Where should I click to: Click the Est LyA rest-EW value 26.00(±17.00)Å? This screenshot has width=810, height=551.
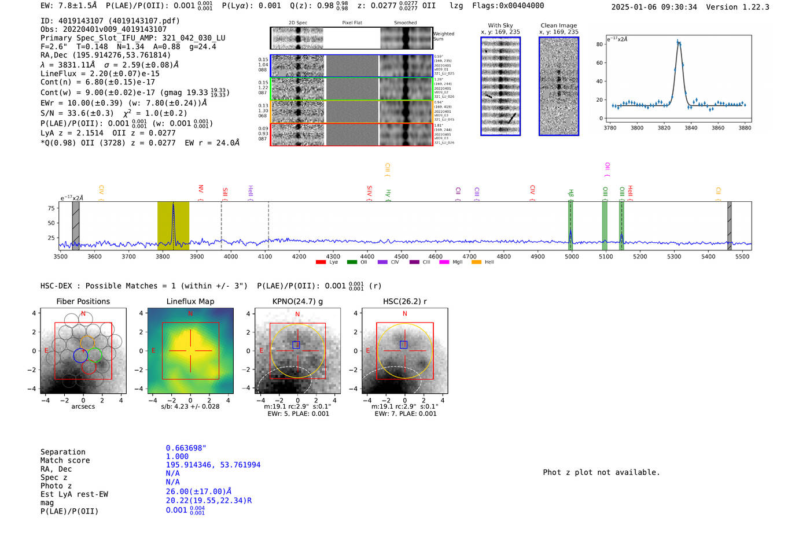pyautogui.click(x=198, y=491)
